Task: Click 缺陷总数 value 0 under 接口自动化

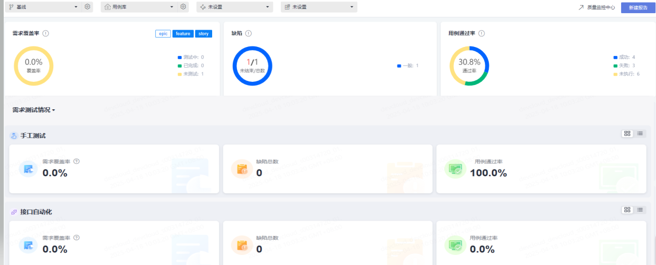Action: 259,249
